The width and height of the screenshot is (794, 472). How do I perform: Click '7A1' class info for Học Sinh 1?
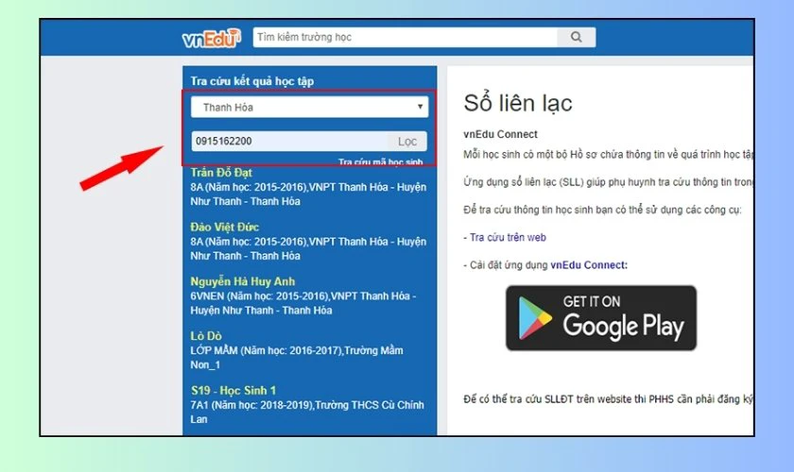coord(307,412)
